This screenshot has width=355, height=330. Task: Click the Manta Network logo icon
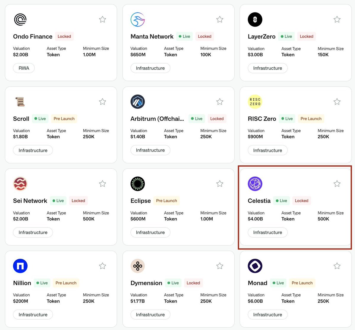pyautogui.click(x=138, y=19)
